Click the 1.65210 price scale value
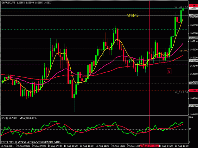198x148 pixels. 194,41
